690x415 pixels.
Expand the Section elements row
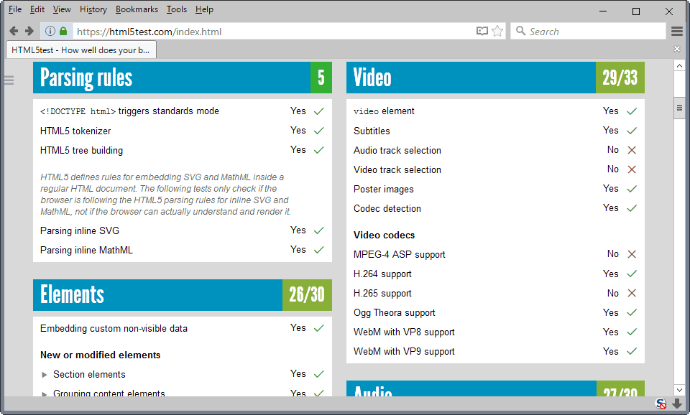(x=44, y=375)
